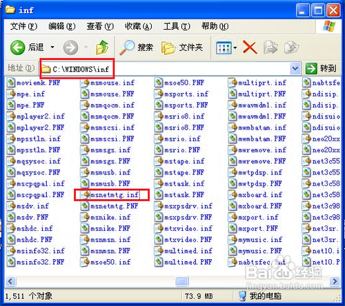This screenshot has height=306, width=345.
Task: Select the msmouse.inf file icon
Action: (85, 83)
